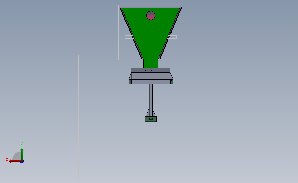The height and width of the screenshot is (183, 298).
Task: Click the red "X" triad label
Action: point(7,159)
